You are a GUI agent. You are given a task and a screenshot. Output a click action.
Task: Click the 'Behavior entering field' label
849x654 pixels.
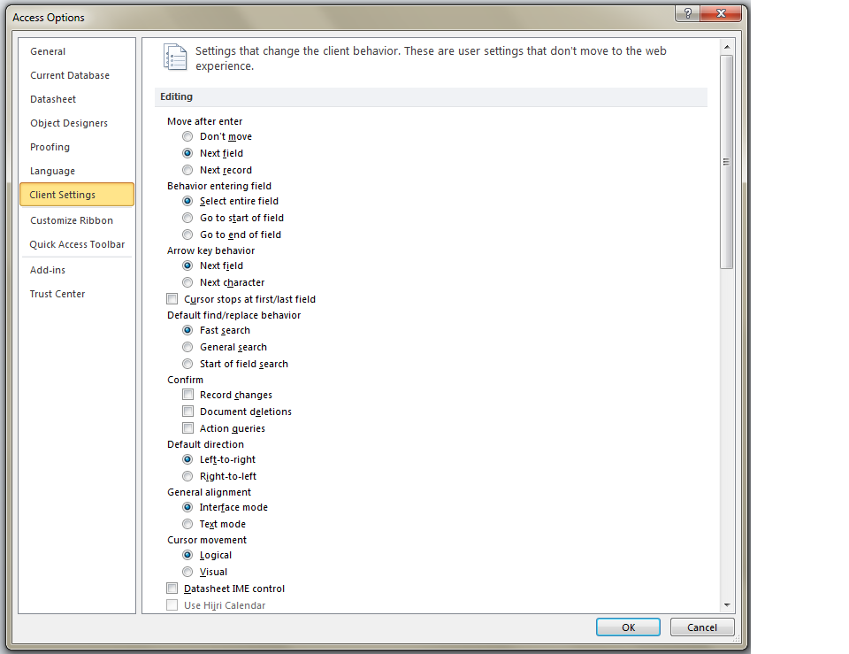click(219, 186)
